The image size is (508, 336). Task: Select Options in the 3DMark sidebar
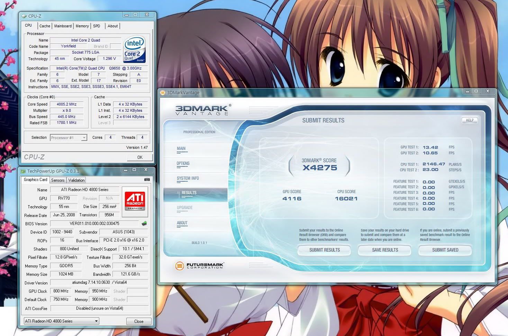[x=183, y=163]
